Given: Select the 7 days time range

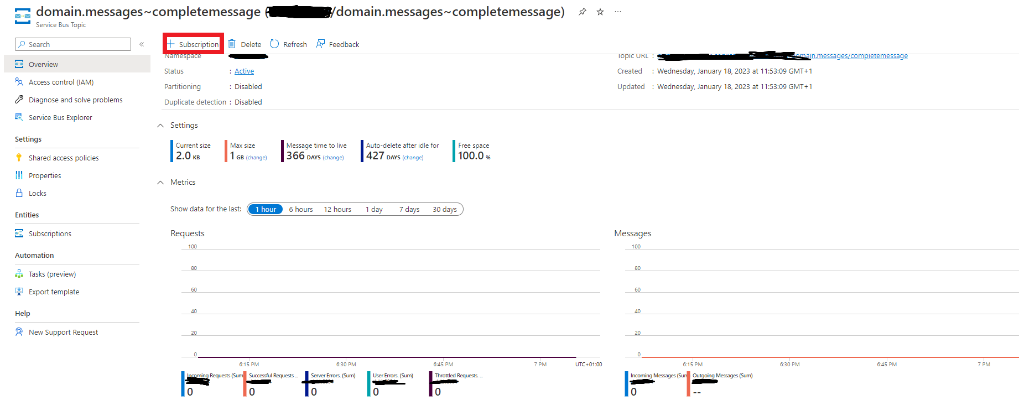Looking at the screenshot, I should tap(409, 209).
